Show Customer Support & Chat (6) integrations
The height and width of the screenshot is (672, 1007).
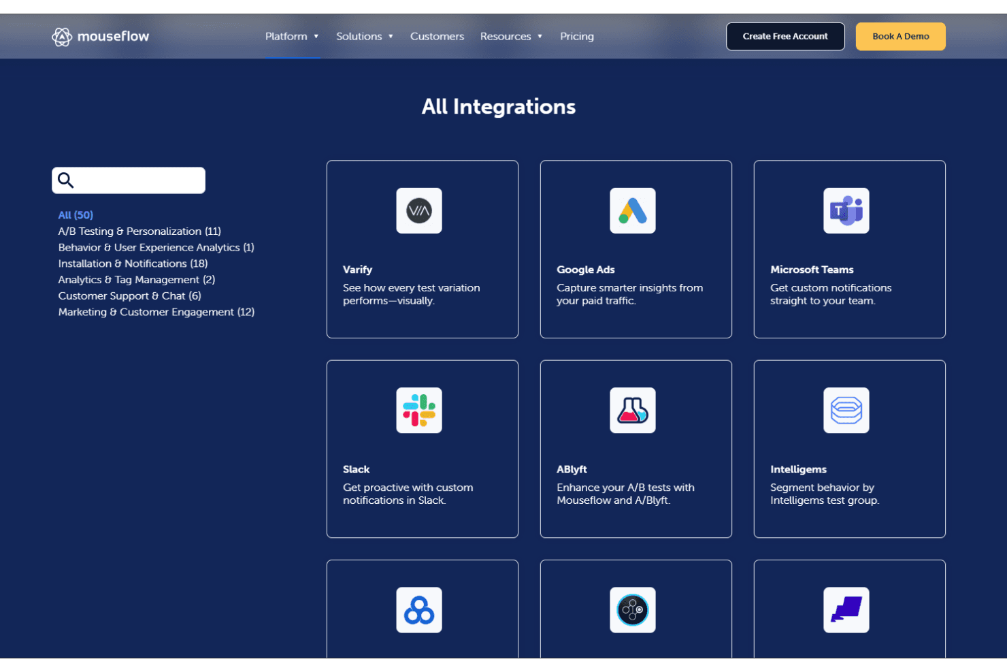coord(130,296)
